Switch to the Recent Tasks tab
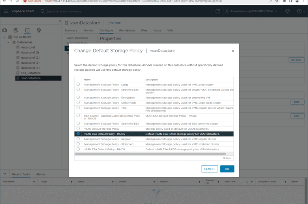308x204 pixels. pyautogui.click(x=21, y=174)
